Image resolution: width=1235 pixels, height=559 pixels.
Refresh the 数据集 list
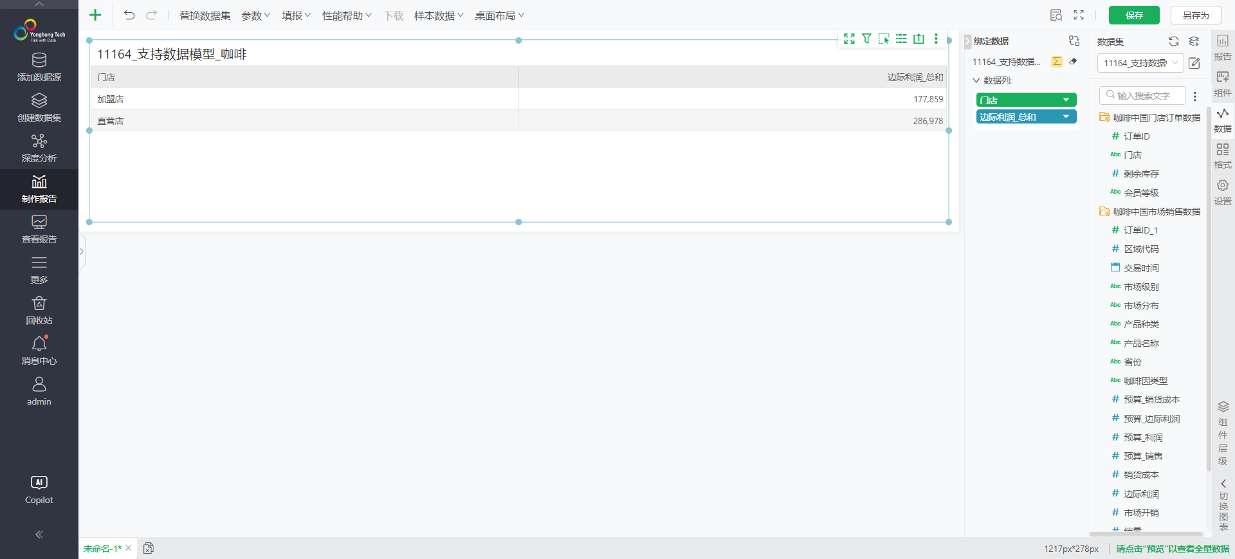[x=1174, y=41]
